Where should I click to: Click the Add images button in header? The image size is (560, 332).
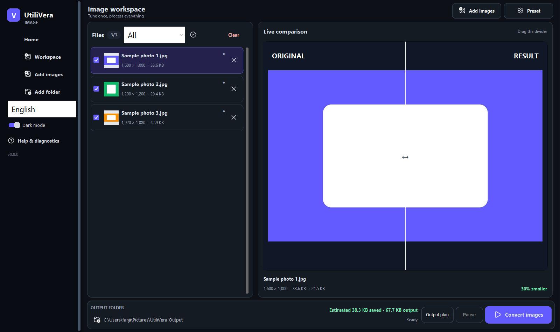(x=476, y=11)
